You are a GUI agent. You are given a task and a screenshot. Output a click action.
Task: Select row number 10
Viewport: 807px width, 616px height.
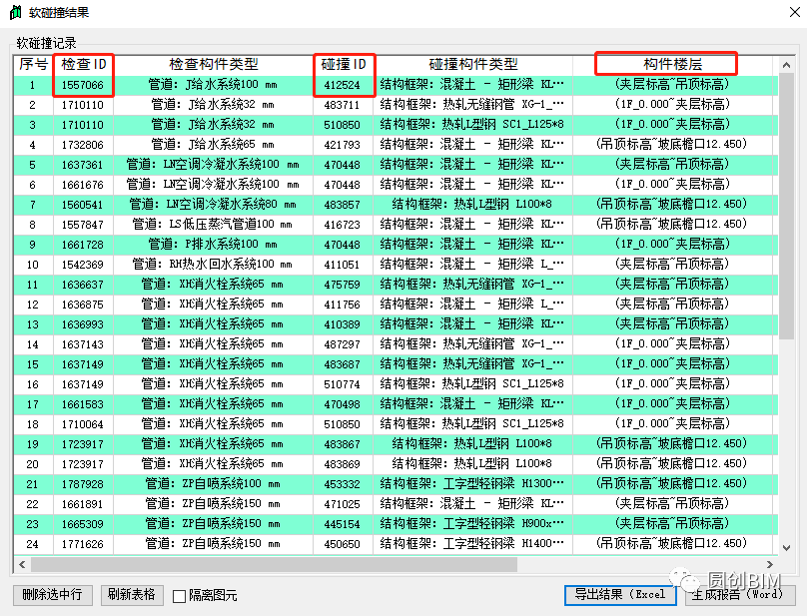point(33,265)
